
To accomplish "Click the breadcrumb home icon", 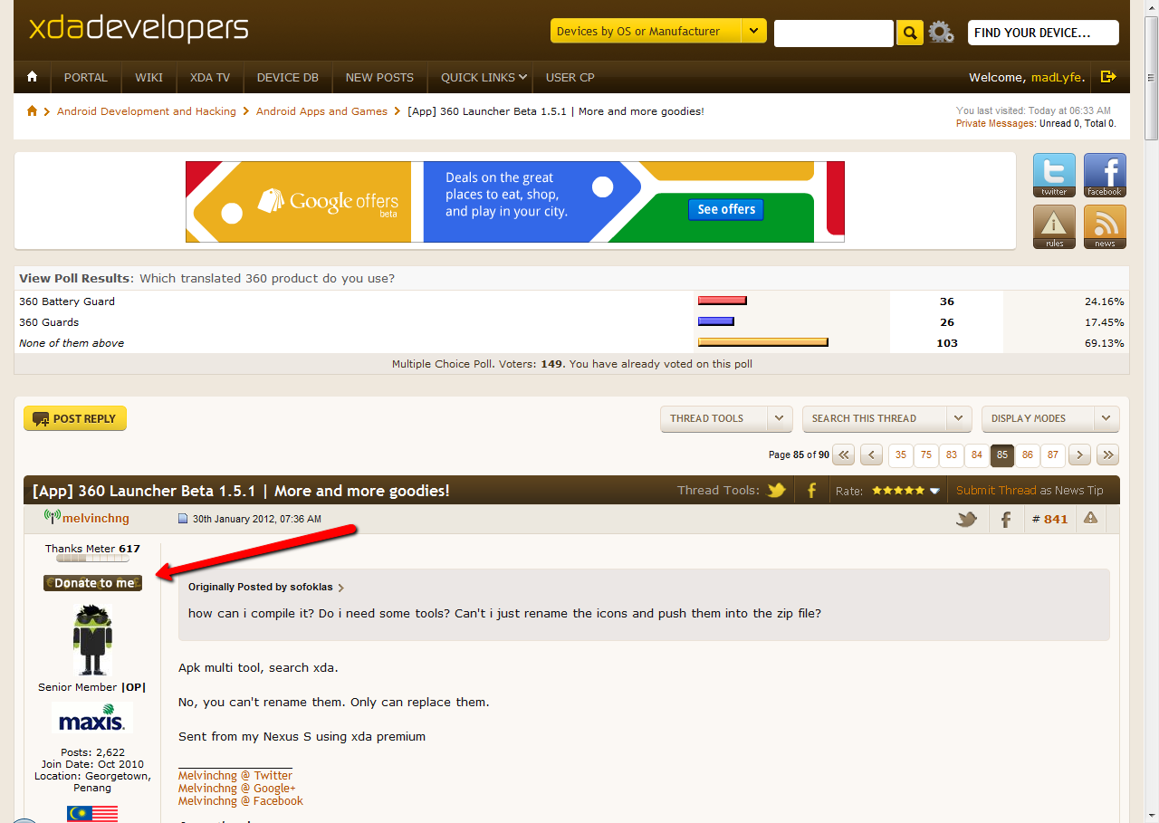I will [33, 111].
